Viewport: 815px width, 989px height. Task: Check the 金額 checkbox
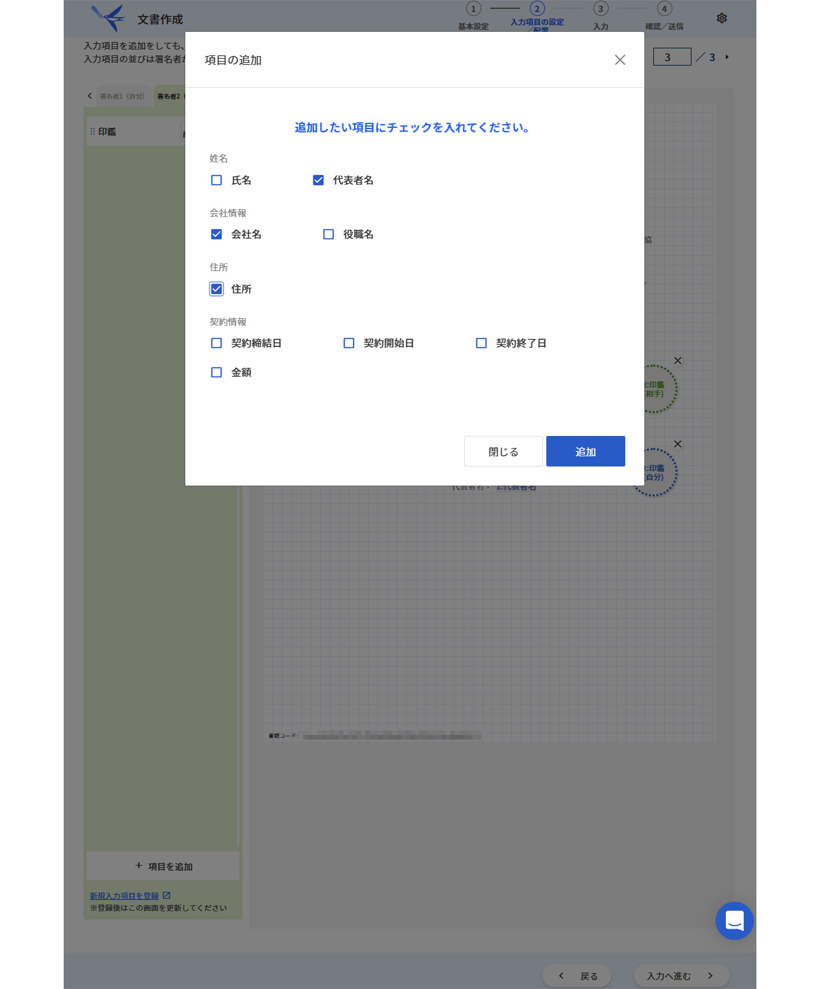click(216, 372)
